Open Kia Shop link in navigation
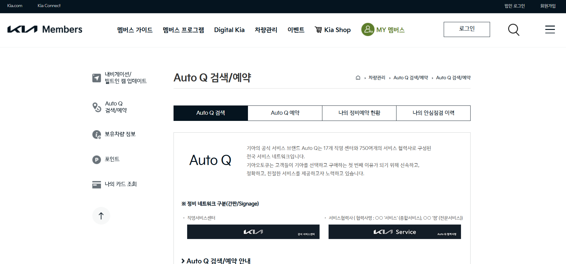The height and width of the screenshot is (264, 566). click(337, 30)
